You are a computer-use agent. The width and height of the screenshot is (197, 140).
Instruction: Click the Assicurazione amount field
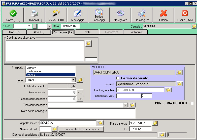[x=62, y=92]
